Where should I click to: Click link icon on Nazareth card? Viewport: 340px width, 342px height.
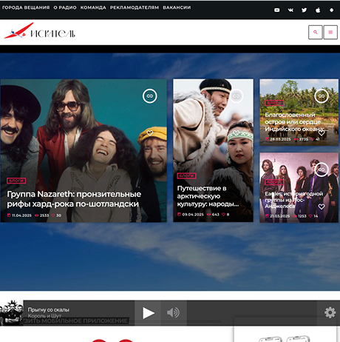(149, 96)
